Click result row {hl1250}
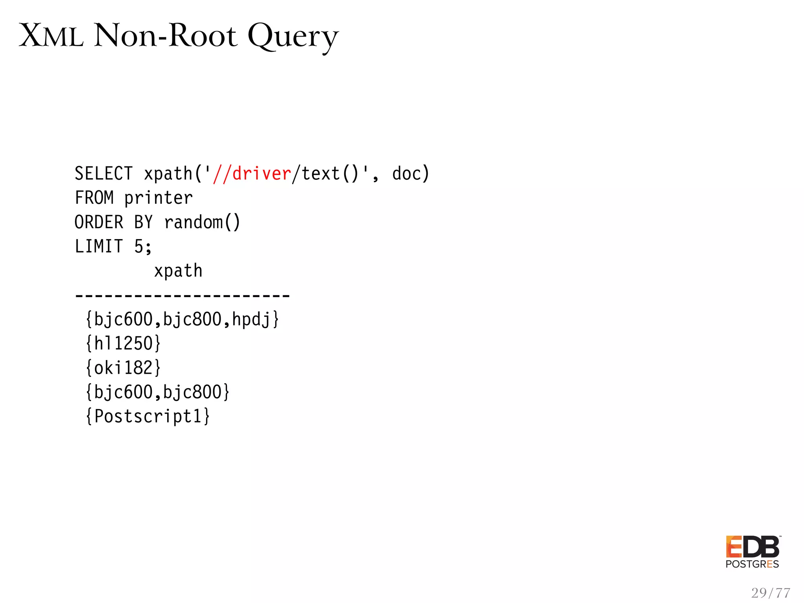The width and height of the screenshot is (804, 603). tap(123, 344)
